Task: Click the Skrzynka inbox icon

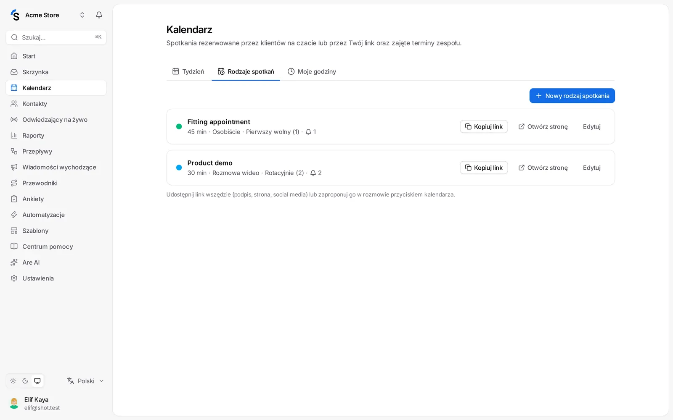Action: point(14,72)
